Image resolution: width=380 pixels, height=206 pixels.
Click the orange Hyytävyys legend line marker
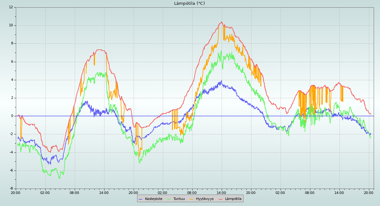point(192,199)
